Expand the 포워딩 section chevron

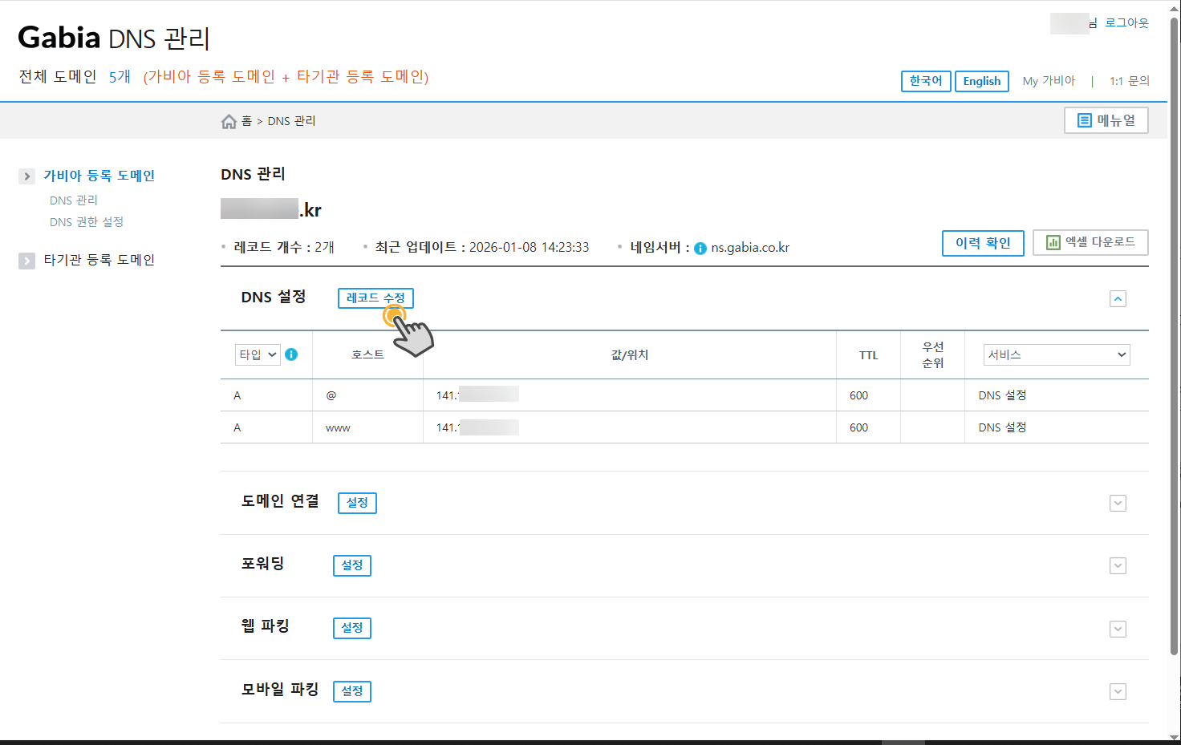[x=1118, y=565]
